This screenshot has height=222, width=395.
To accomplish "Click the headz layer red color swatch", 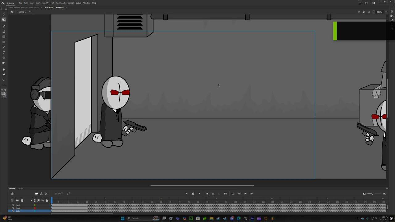I will point(35,208).
